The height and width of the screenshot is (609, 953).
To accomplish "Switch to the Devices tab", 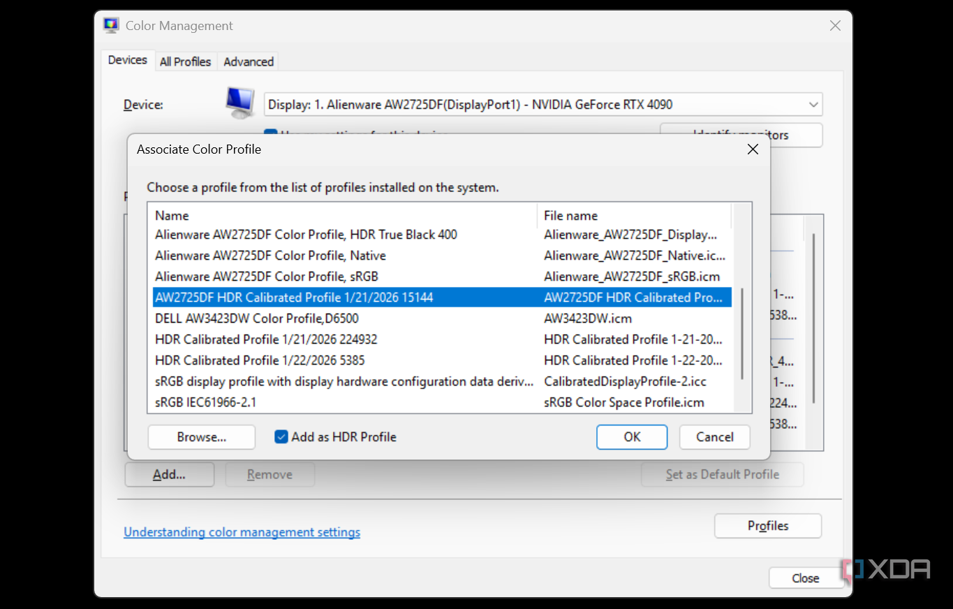I will point(128,61).
